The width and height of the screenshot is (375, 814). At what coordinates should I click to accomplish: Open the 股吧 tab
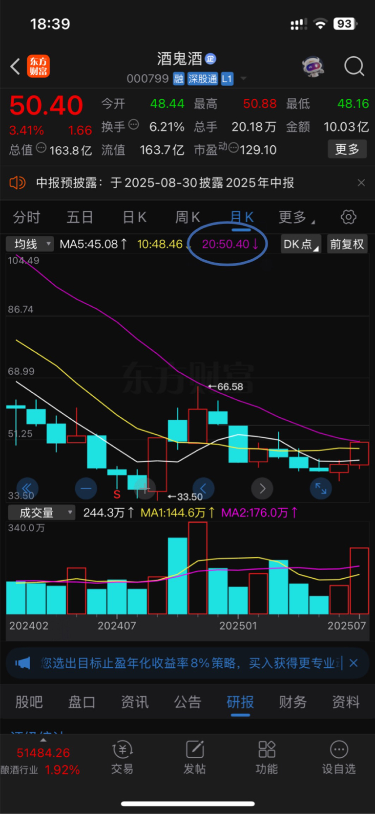[29, 702]
